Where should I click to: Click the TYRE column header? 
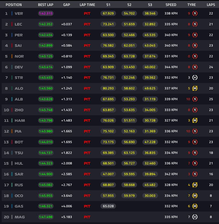click(x=191, y=5)
